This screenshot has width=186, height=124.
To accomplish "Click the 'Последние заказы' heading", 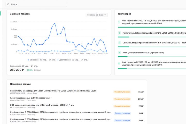I will pyautogui.click(x=20, y=84).
